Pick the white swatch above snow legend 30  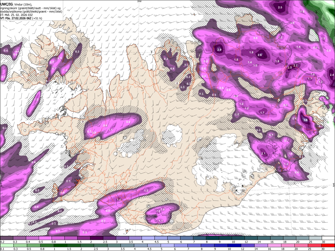click(x=328, y=238)
